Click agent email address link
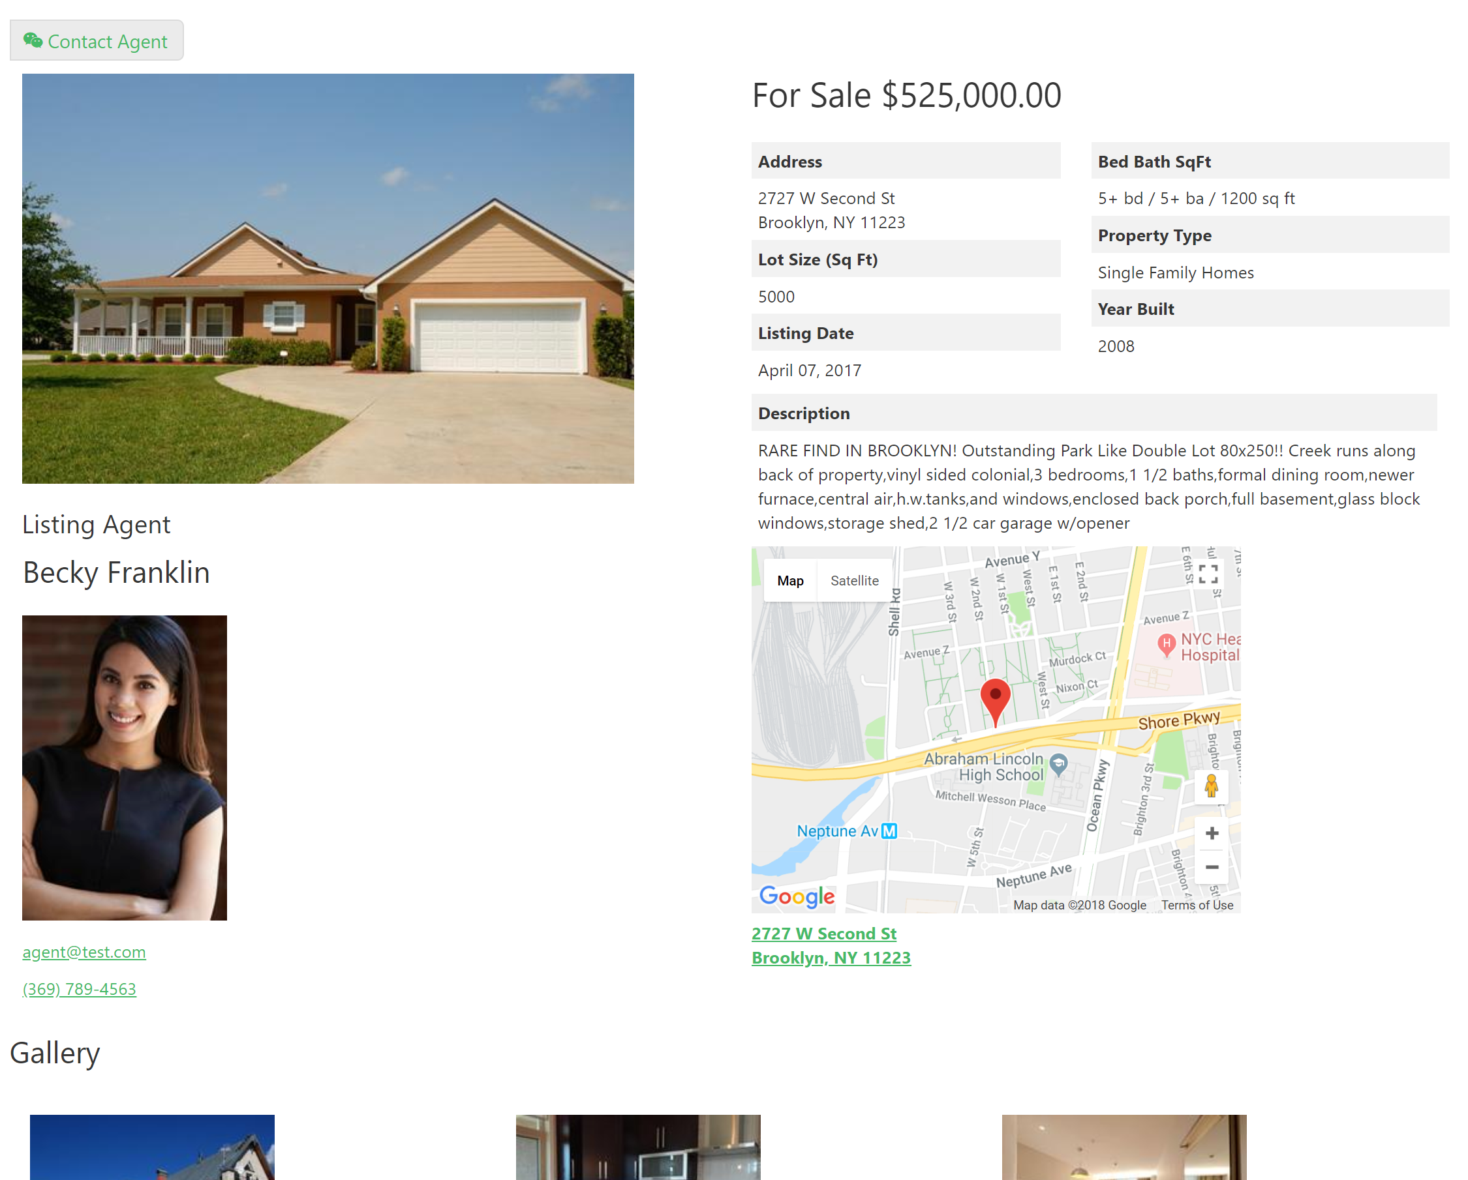Viewport: 1468px width, 1180px height. tap(83, 951)
